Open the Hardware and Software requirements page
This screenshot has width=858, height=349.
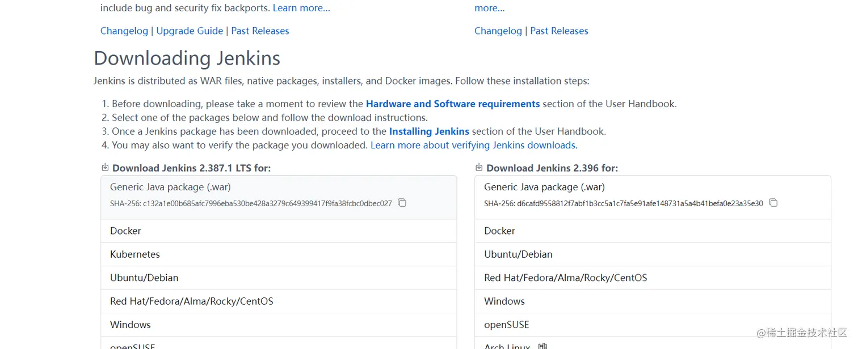click(x=453, y=104)
